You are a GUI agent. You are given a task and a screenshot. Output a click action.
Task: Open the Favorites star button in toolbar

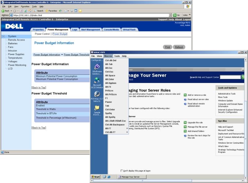(51, 11)
